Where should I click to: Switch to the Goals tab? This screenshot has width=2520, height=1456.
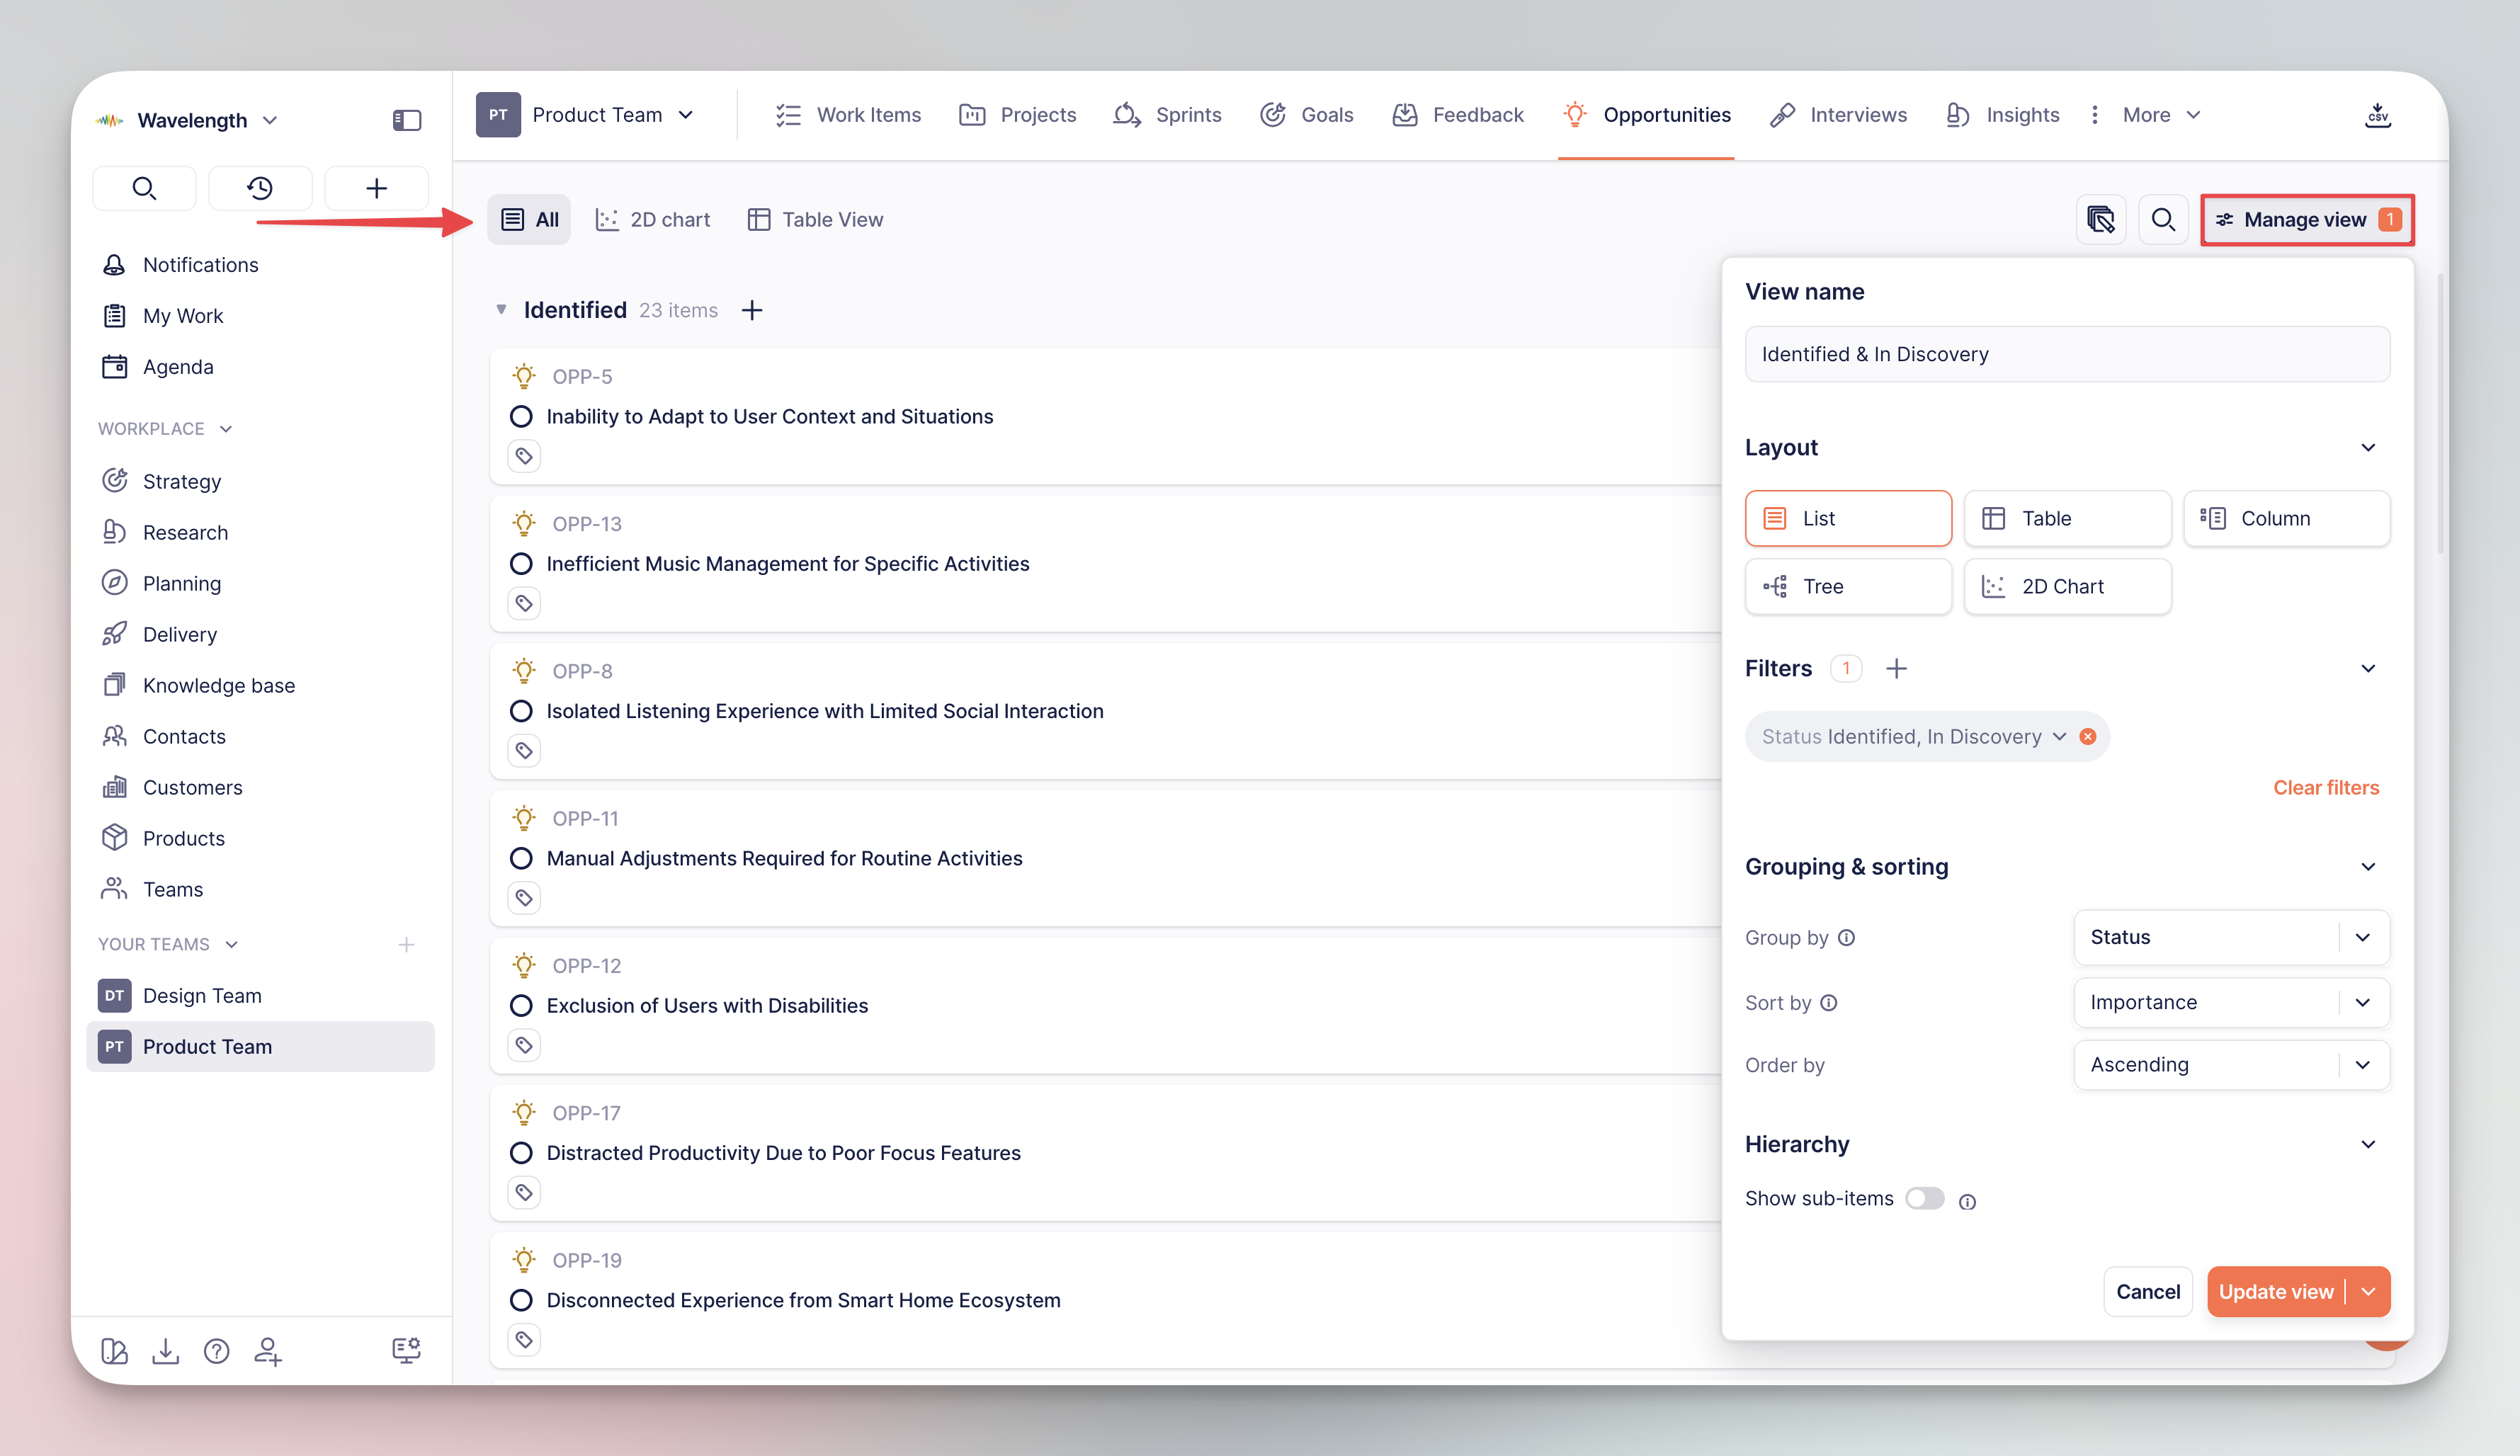tap(1306, 115)
